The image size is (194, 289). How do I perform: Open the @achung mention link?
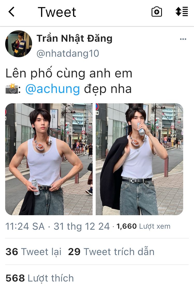pyautogui.click(x=53, y=89)
